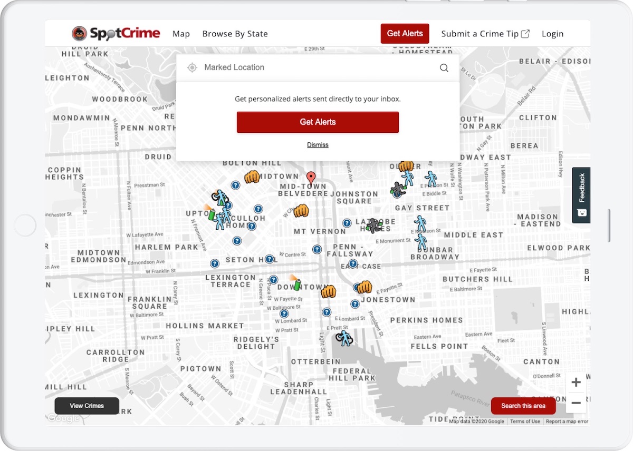Dismiss the alerts popup
Viewport: 633px width, 451px height.
[318, 144]
